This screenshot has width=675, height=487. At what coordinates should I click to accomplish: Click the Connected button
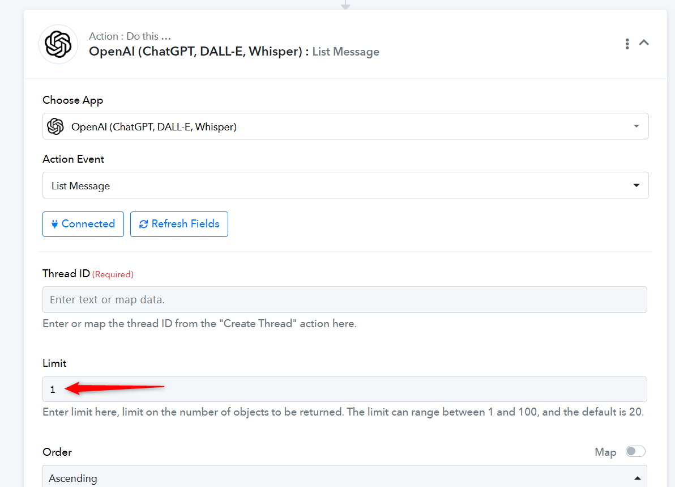click(x=83, y=224)
